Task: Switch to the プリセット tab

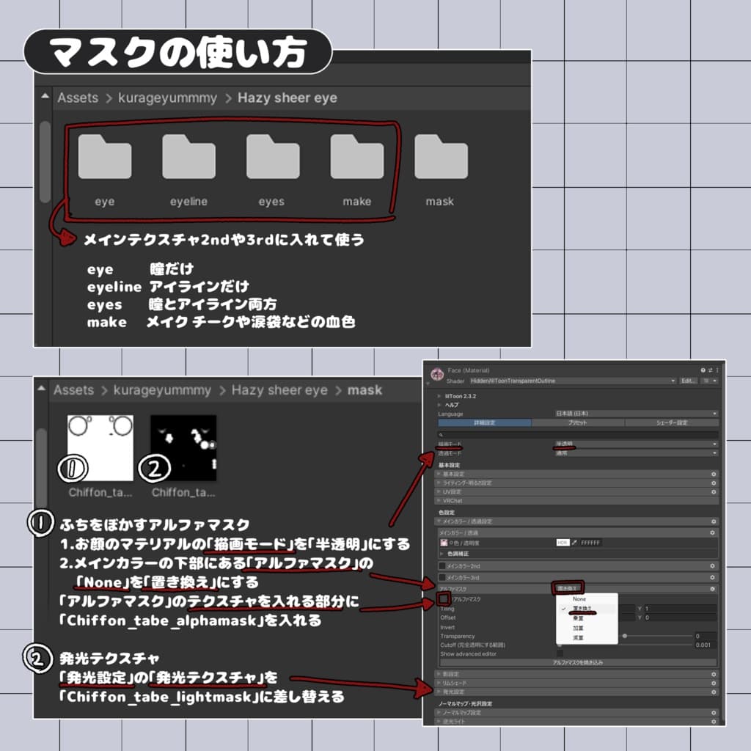Action: coord(579,422)
